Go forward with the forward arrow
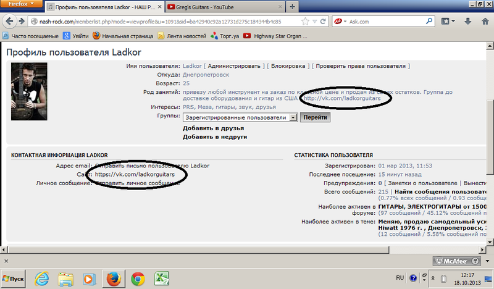 click(x=22, y=22)
